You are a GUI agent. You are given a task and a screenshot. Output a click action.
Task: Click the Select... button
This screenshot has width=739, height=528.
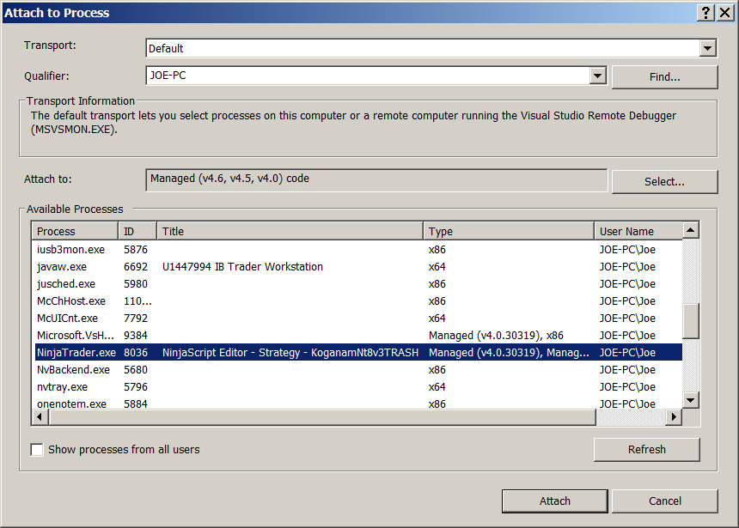click(664, 181)
